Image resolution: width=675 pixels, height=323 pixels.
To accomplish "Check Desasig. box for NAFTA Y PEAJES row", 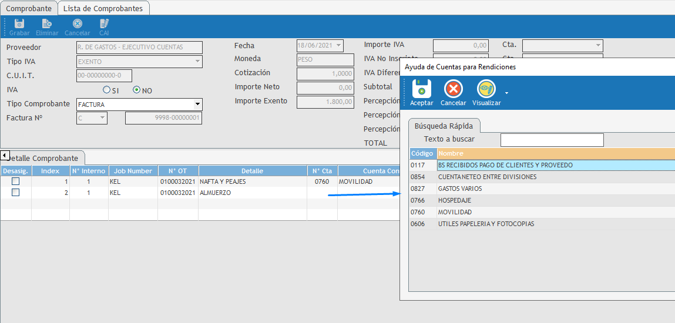I will pyautogui.click(x=16, y=181).
